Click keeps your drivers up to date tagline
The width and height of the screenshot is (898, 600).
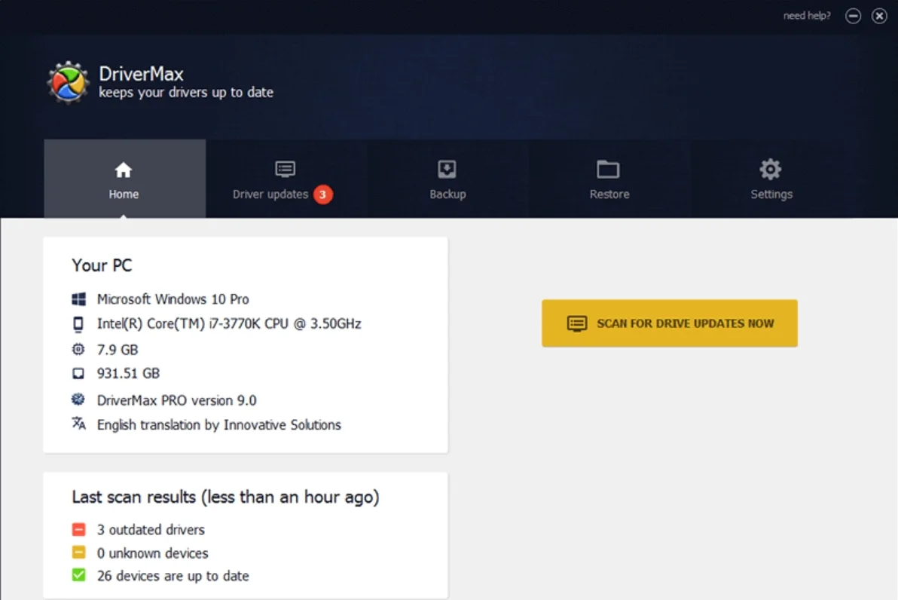point(186,92)
